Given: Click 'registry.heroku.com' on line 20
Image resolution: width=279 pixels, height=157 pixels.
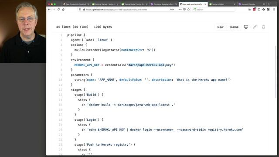Looking at the screenshot, I should (x=225, y=130).
